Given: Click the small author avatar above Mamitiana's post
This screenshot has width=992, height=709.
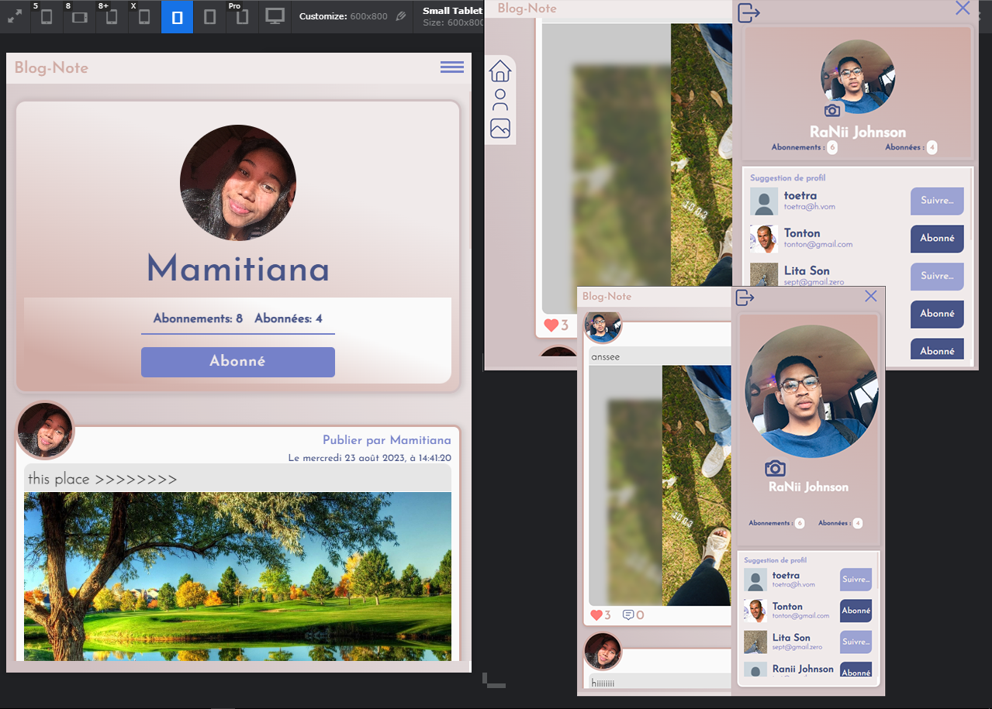Looking at the screenshot, I should point(45,430).
